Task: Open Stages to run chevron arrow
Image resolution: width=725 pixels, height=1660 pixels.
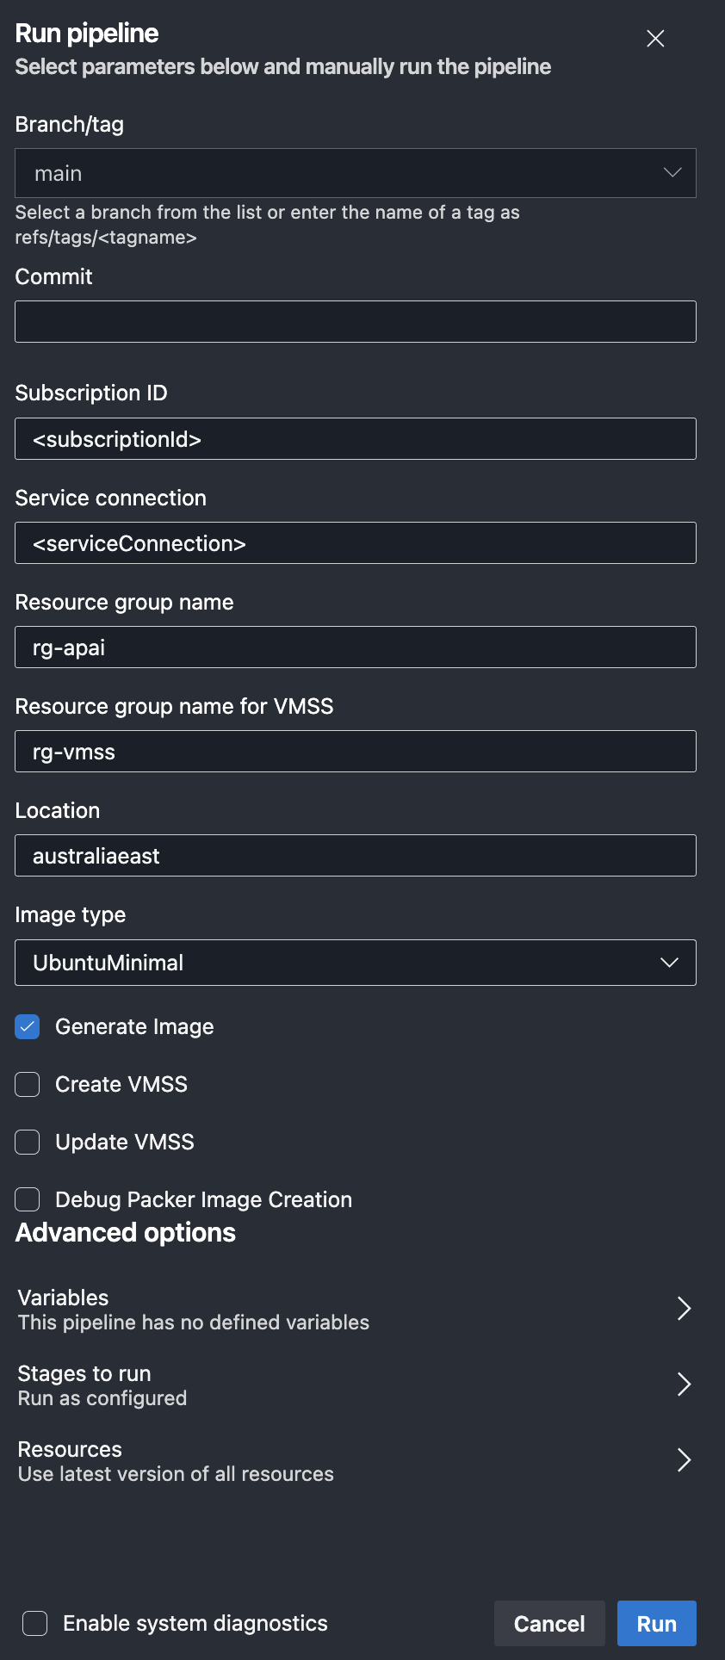Action: (x=684, y=1384)
